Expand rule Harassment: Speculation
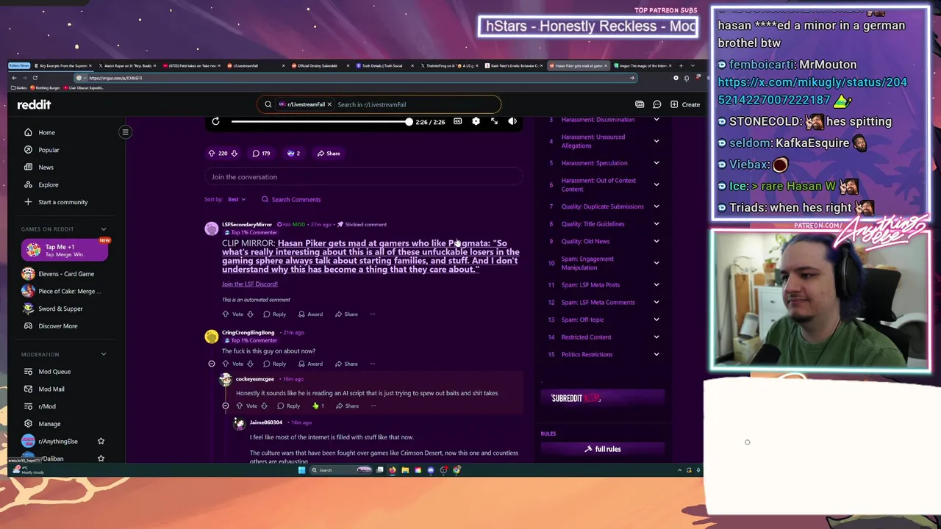This screenshot has height=529, width=941. (656, 163)
